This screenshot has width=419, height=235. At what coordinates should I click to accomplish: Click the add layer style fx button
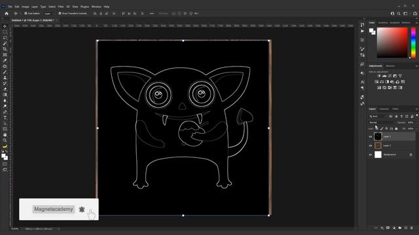point(382,228)
